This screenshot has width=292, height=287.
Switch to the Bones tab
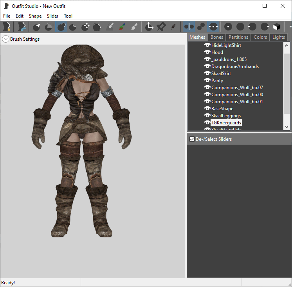tap(217, 37)
